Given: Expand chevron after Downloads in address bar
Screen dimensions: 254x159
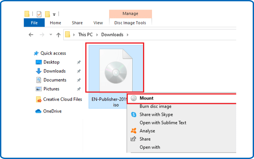Looking at the screenshot, I should [127, 35].
